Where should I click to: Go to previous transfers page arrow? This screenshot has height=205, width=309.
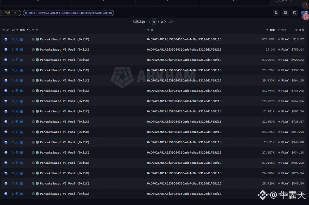click(149, 22)
